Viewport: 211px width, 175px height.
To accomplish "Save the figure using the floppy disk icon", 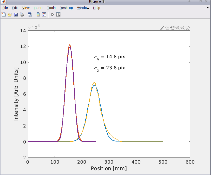I will pos(16,14).
